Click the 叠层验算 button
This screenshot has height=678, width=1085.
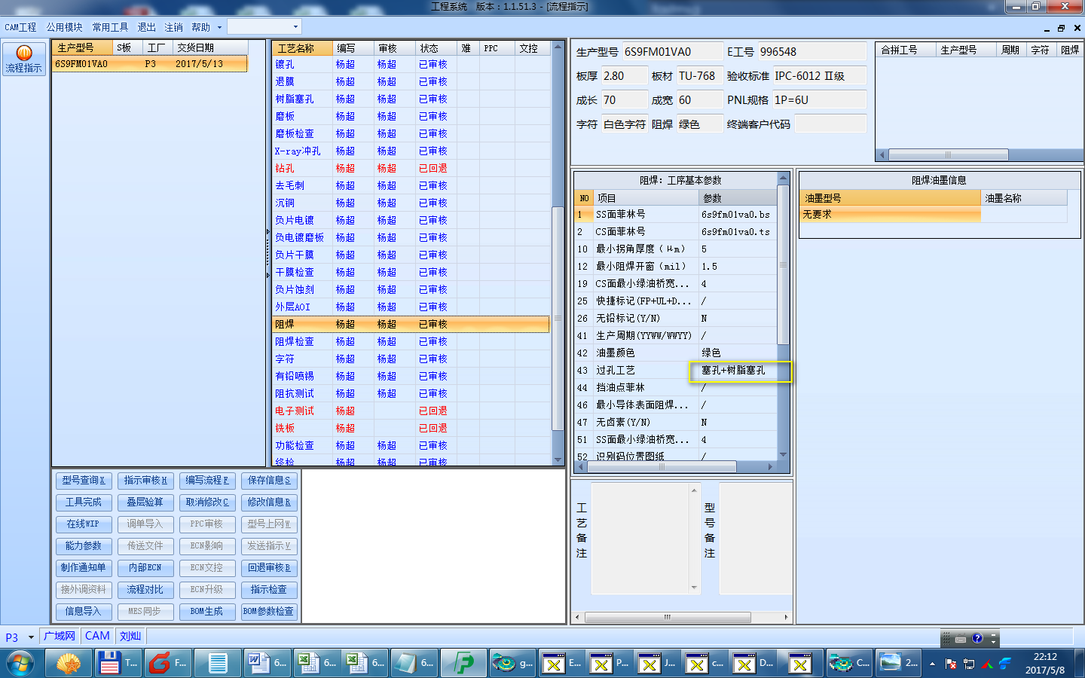[x=145, y=502]
